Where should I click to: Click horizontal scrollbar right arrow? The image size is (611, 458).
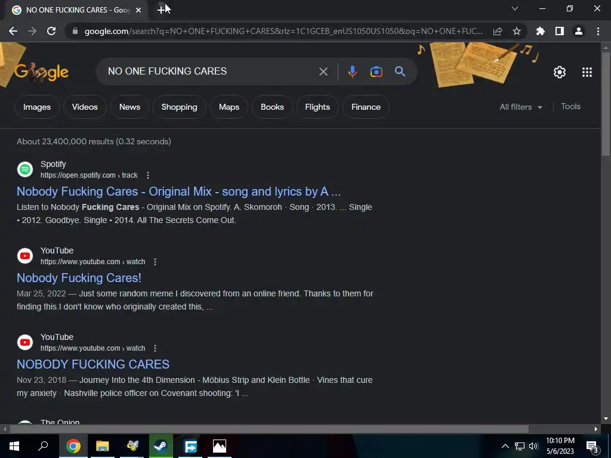click(x=596, y=429)
